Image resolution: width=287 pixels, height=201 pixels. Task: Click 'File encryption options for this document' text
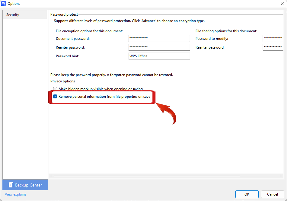89,31
